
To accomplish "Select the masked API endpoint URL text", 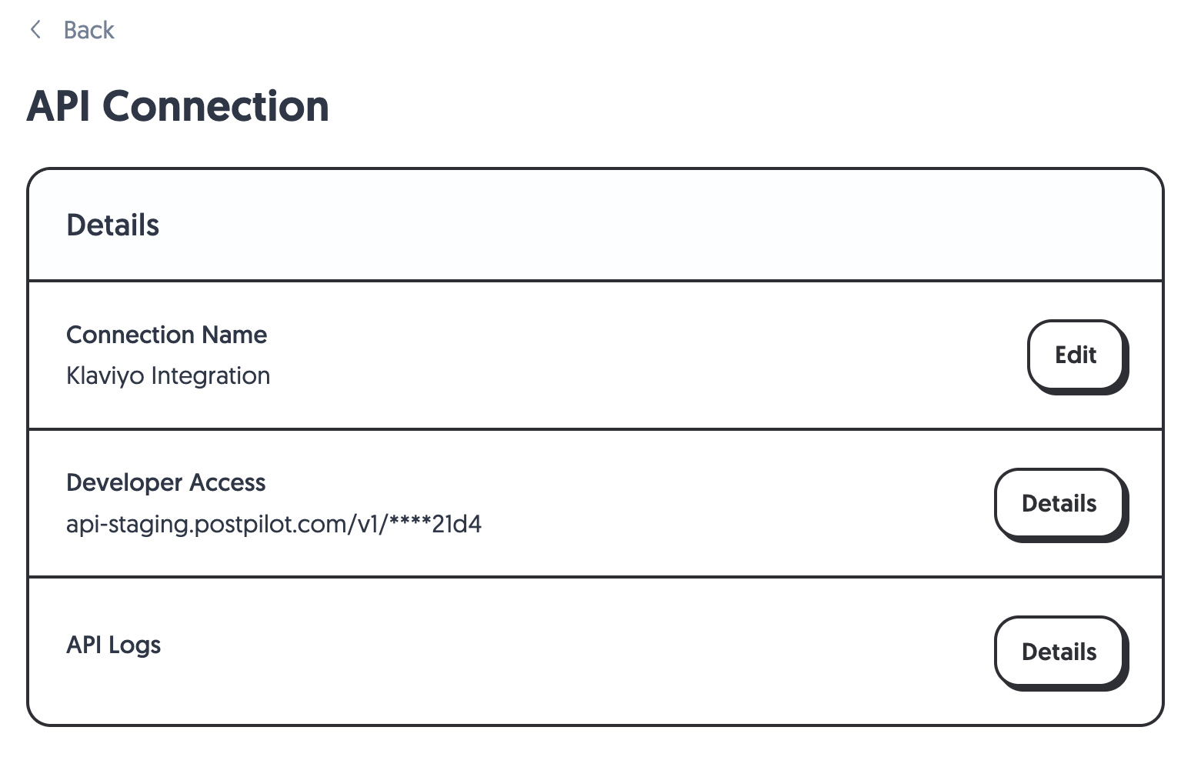I will coord(274,524).
